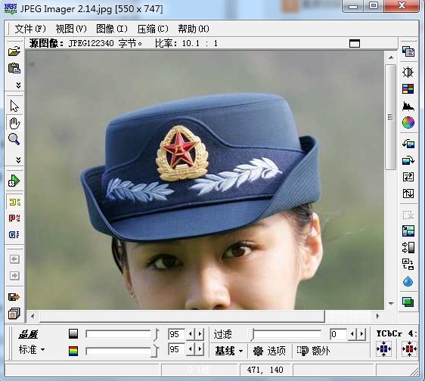
Task: Click the resize image icon
Action: pyautogui.click(x=408, y=231)
